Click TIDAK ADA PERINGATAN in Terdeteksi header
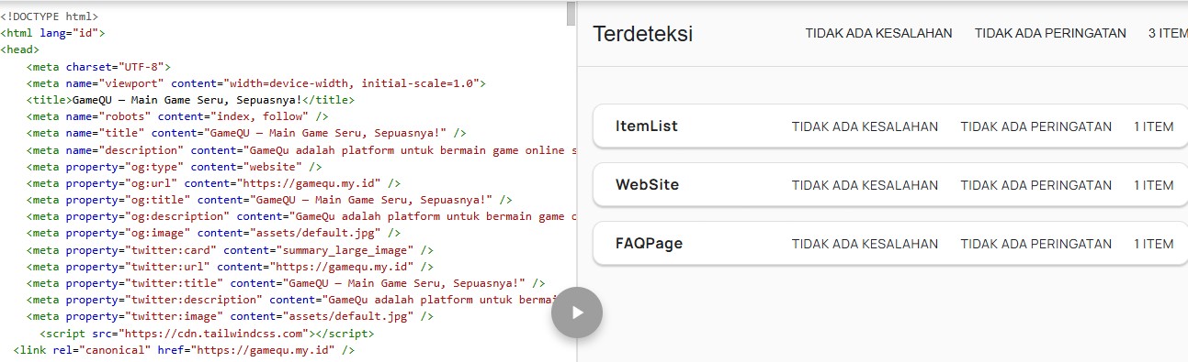Image resolution: width=1188 pixels, height=362 pixels. (1050, 33)
